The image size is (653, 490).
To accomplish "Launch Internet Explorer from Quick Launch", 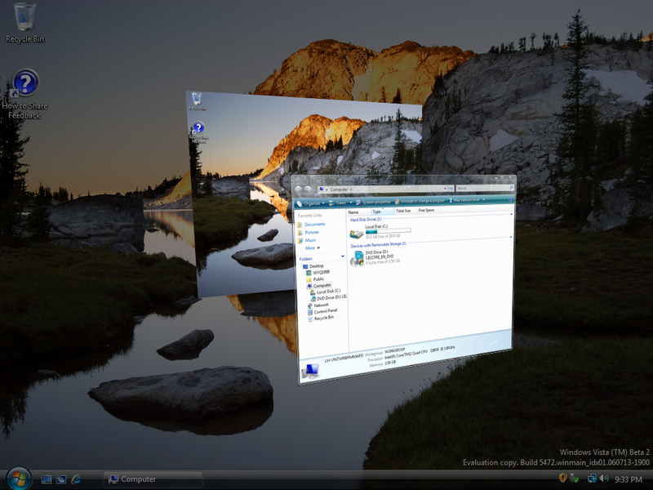I will pyautogui.click(x=77, y=479).
